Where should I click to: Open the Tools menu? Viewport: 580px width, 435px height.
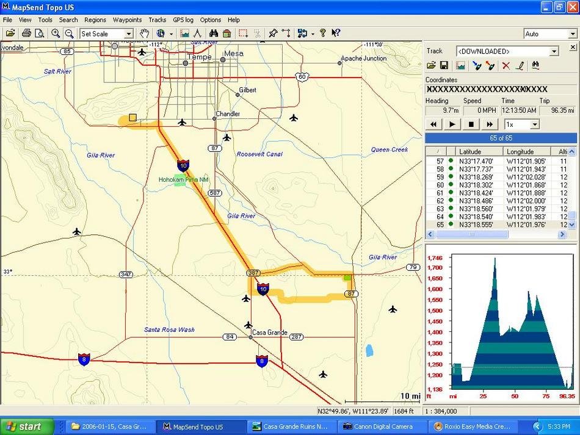(x=45, y=20)
